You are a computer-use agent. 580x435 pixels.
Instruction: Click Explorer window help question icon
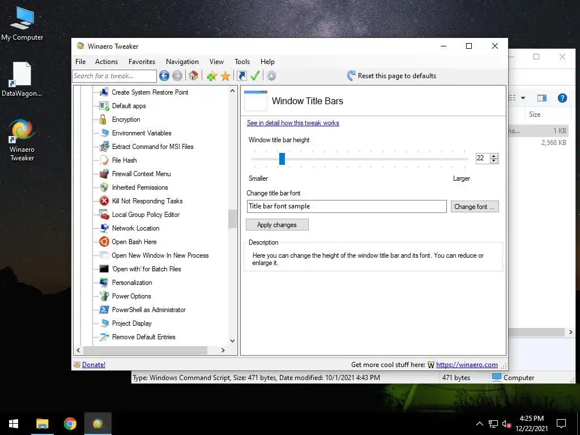coord(562,98)
